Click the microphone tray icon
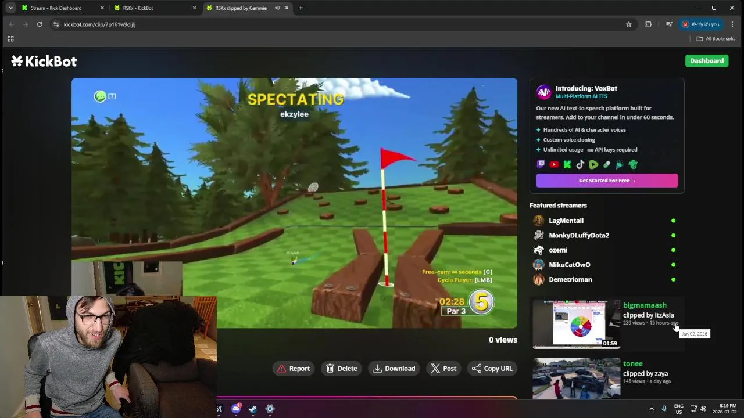This screenshot has width=744, height=418. (664, 409)
